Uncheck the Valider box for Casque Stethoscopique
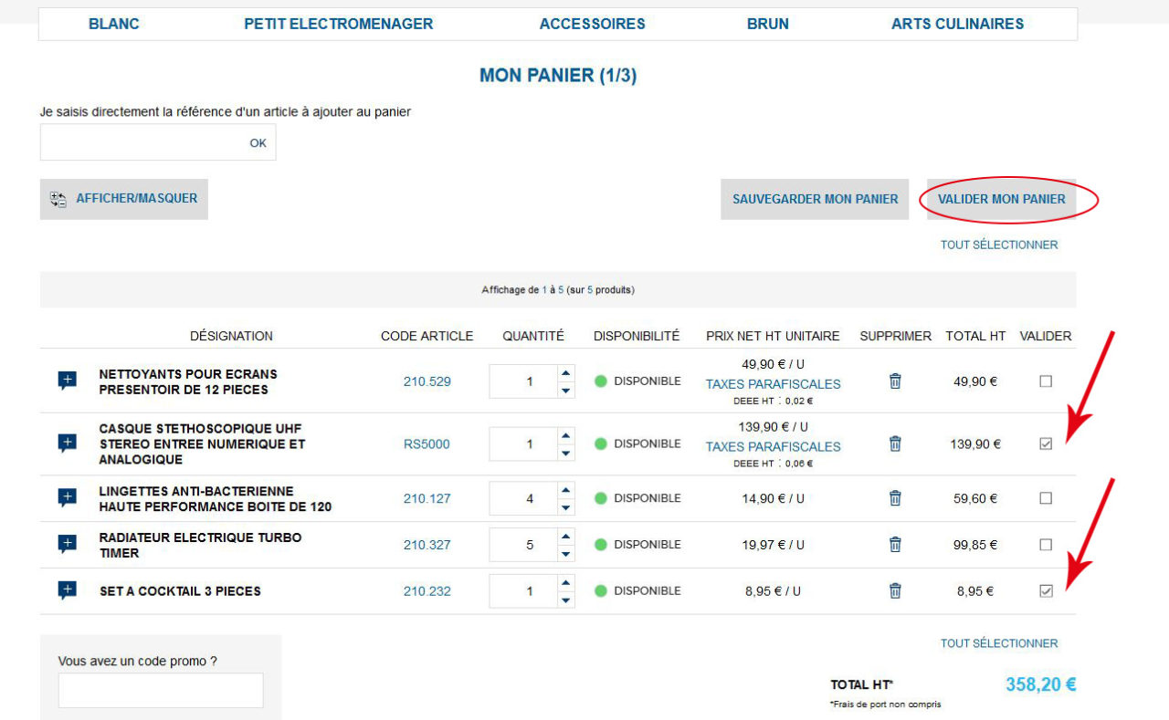Viewport: 1169px width, 720px height. tap(1046, 443)
